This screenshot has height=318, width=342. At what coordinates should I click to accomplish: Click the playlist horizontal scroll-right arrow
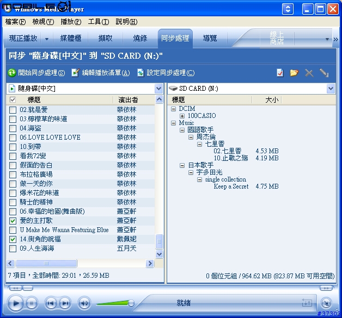pos(150,263)
